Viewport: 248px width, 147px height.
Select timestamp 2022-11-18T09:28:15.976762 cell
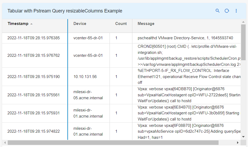click(x=35, y=55)
